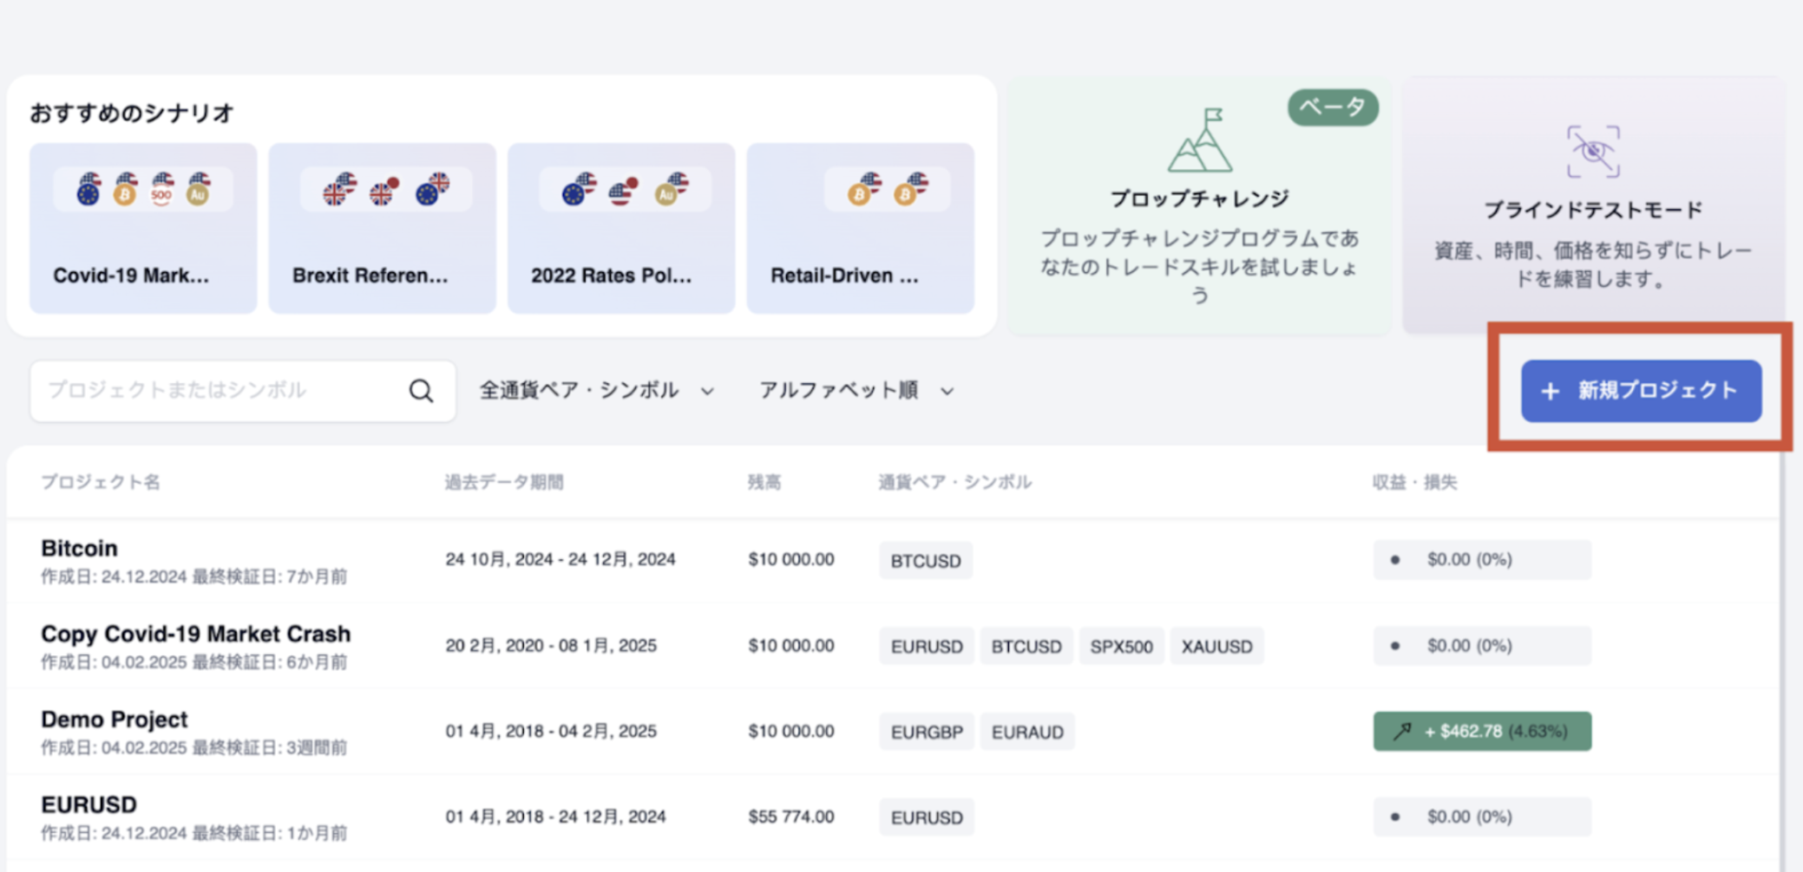The width and height of the screenshot is (1803, 872).
Task: Open the Brexit Referendum scenario card
Action: pos(382,228)
